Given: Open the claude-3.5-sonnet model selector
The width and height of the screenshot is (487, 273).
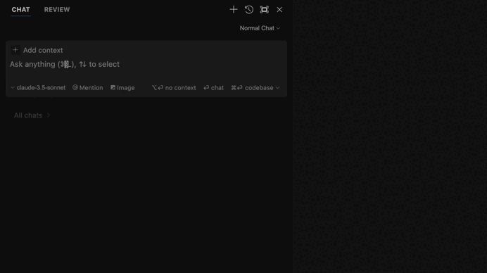Looking at the screenshot, I should 38,88.
